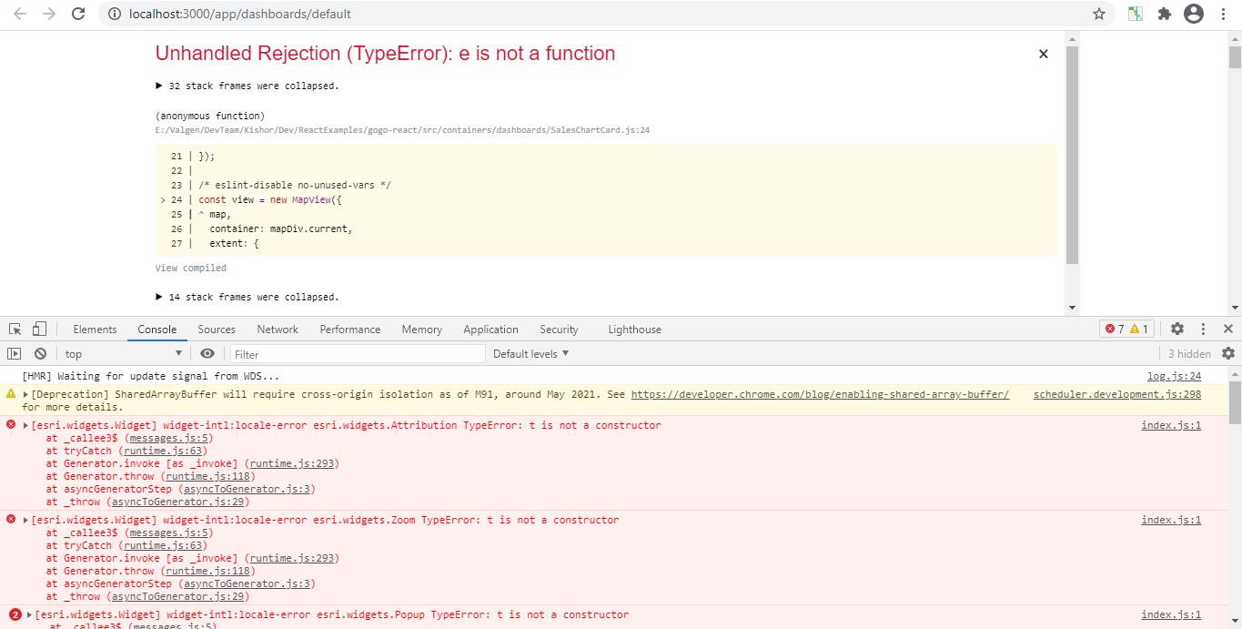Clear the console with the ban icon
The width and height of the screenshot is (1242, 629).
40,354
